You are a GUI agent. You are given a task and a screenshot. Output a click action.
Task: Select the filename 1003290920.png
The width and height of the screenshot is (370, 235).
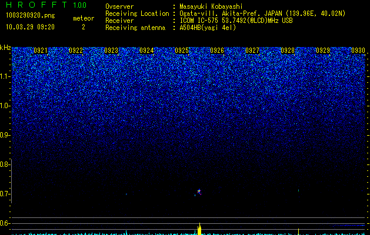click(31, 16)
